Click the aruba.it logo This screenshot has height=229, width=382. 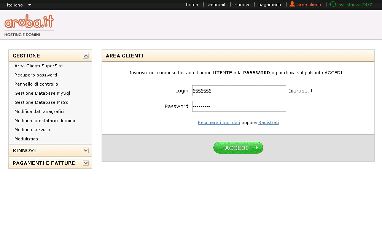[x=29, y=21]
